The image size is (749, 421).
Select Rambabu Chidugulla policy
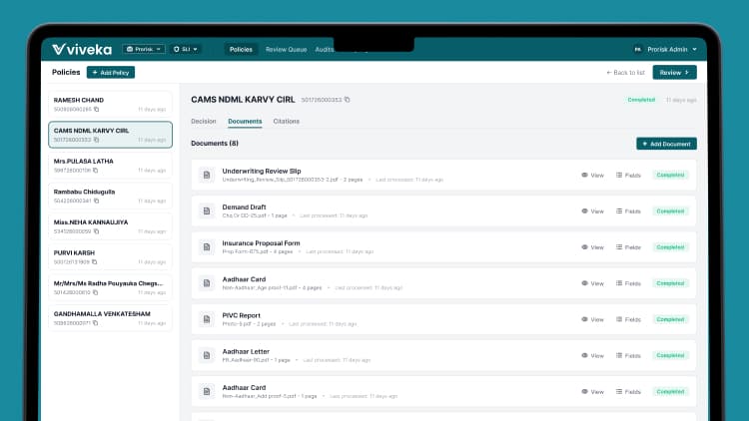[x=110, y=196]
